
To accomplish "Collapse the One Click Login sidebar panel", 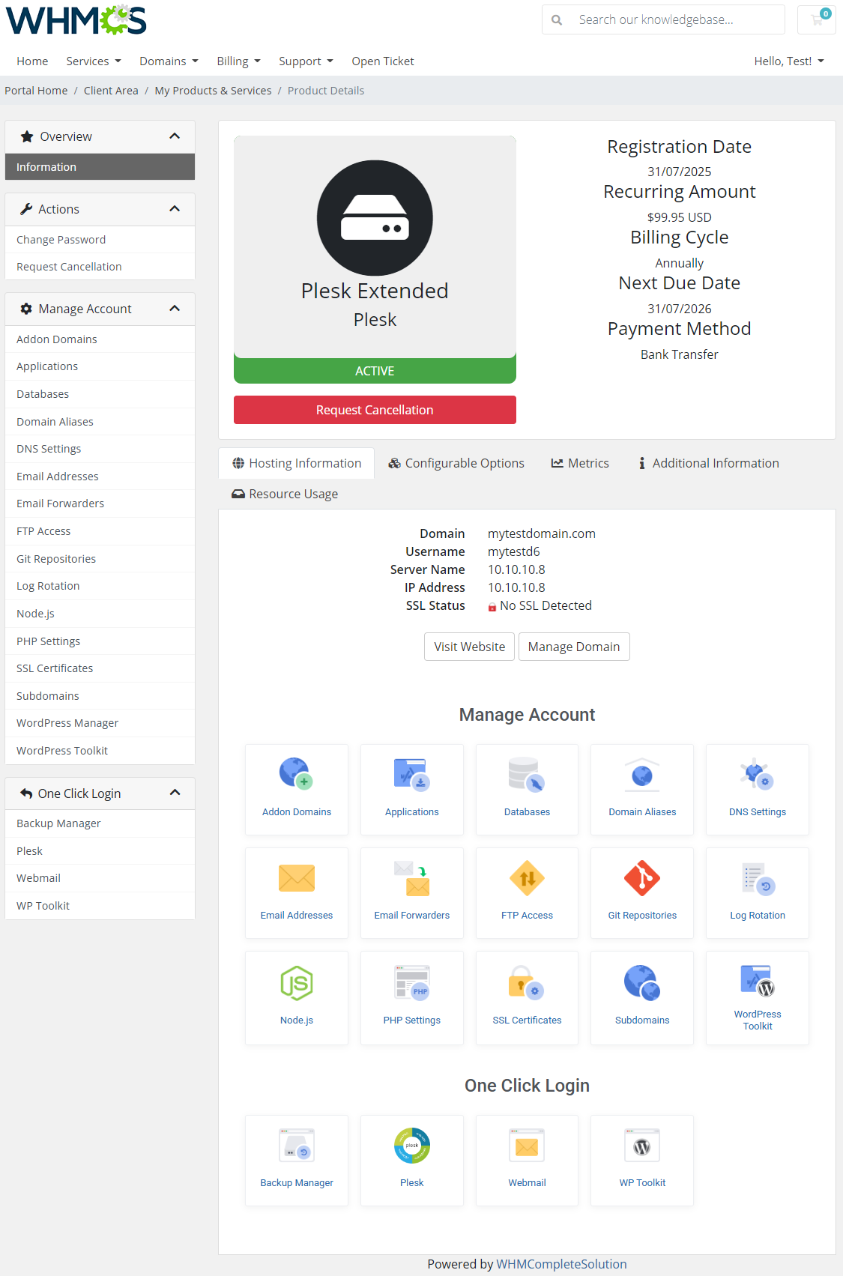I will [x=175, y=793].
